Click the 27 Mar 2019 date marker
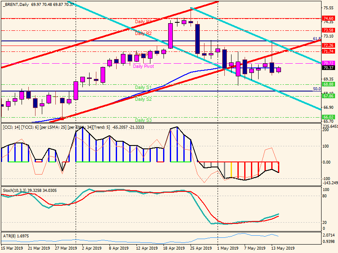 coord(65,248)
